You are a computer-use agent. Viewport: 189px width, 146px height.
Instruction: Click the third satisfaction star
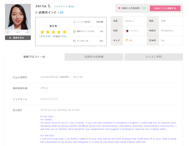tap(53, 32)
